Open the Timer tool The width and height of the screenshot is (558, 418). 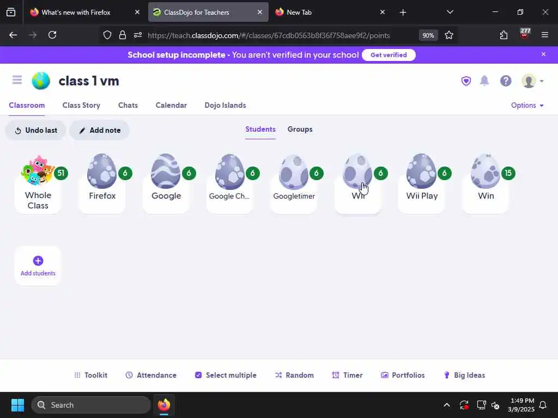(x=347, y=375)
